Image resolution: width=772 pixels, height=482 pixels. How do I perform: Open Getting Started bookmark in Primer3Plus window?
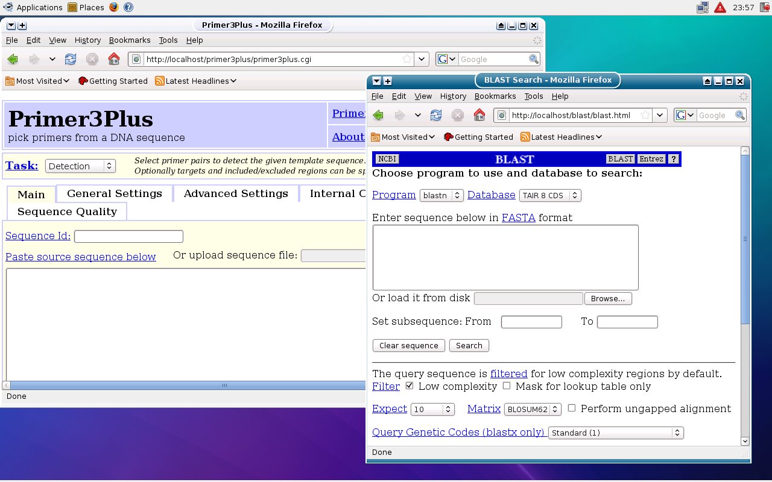click(x=113, y=81)
